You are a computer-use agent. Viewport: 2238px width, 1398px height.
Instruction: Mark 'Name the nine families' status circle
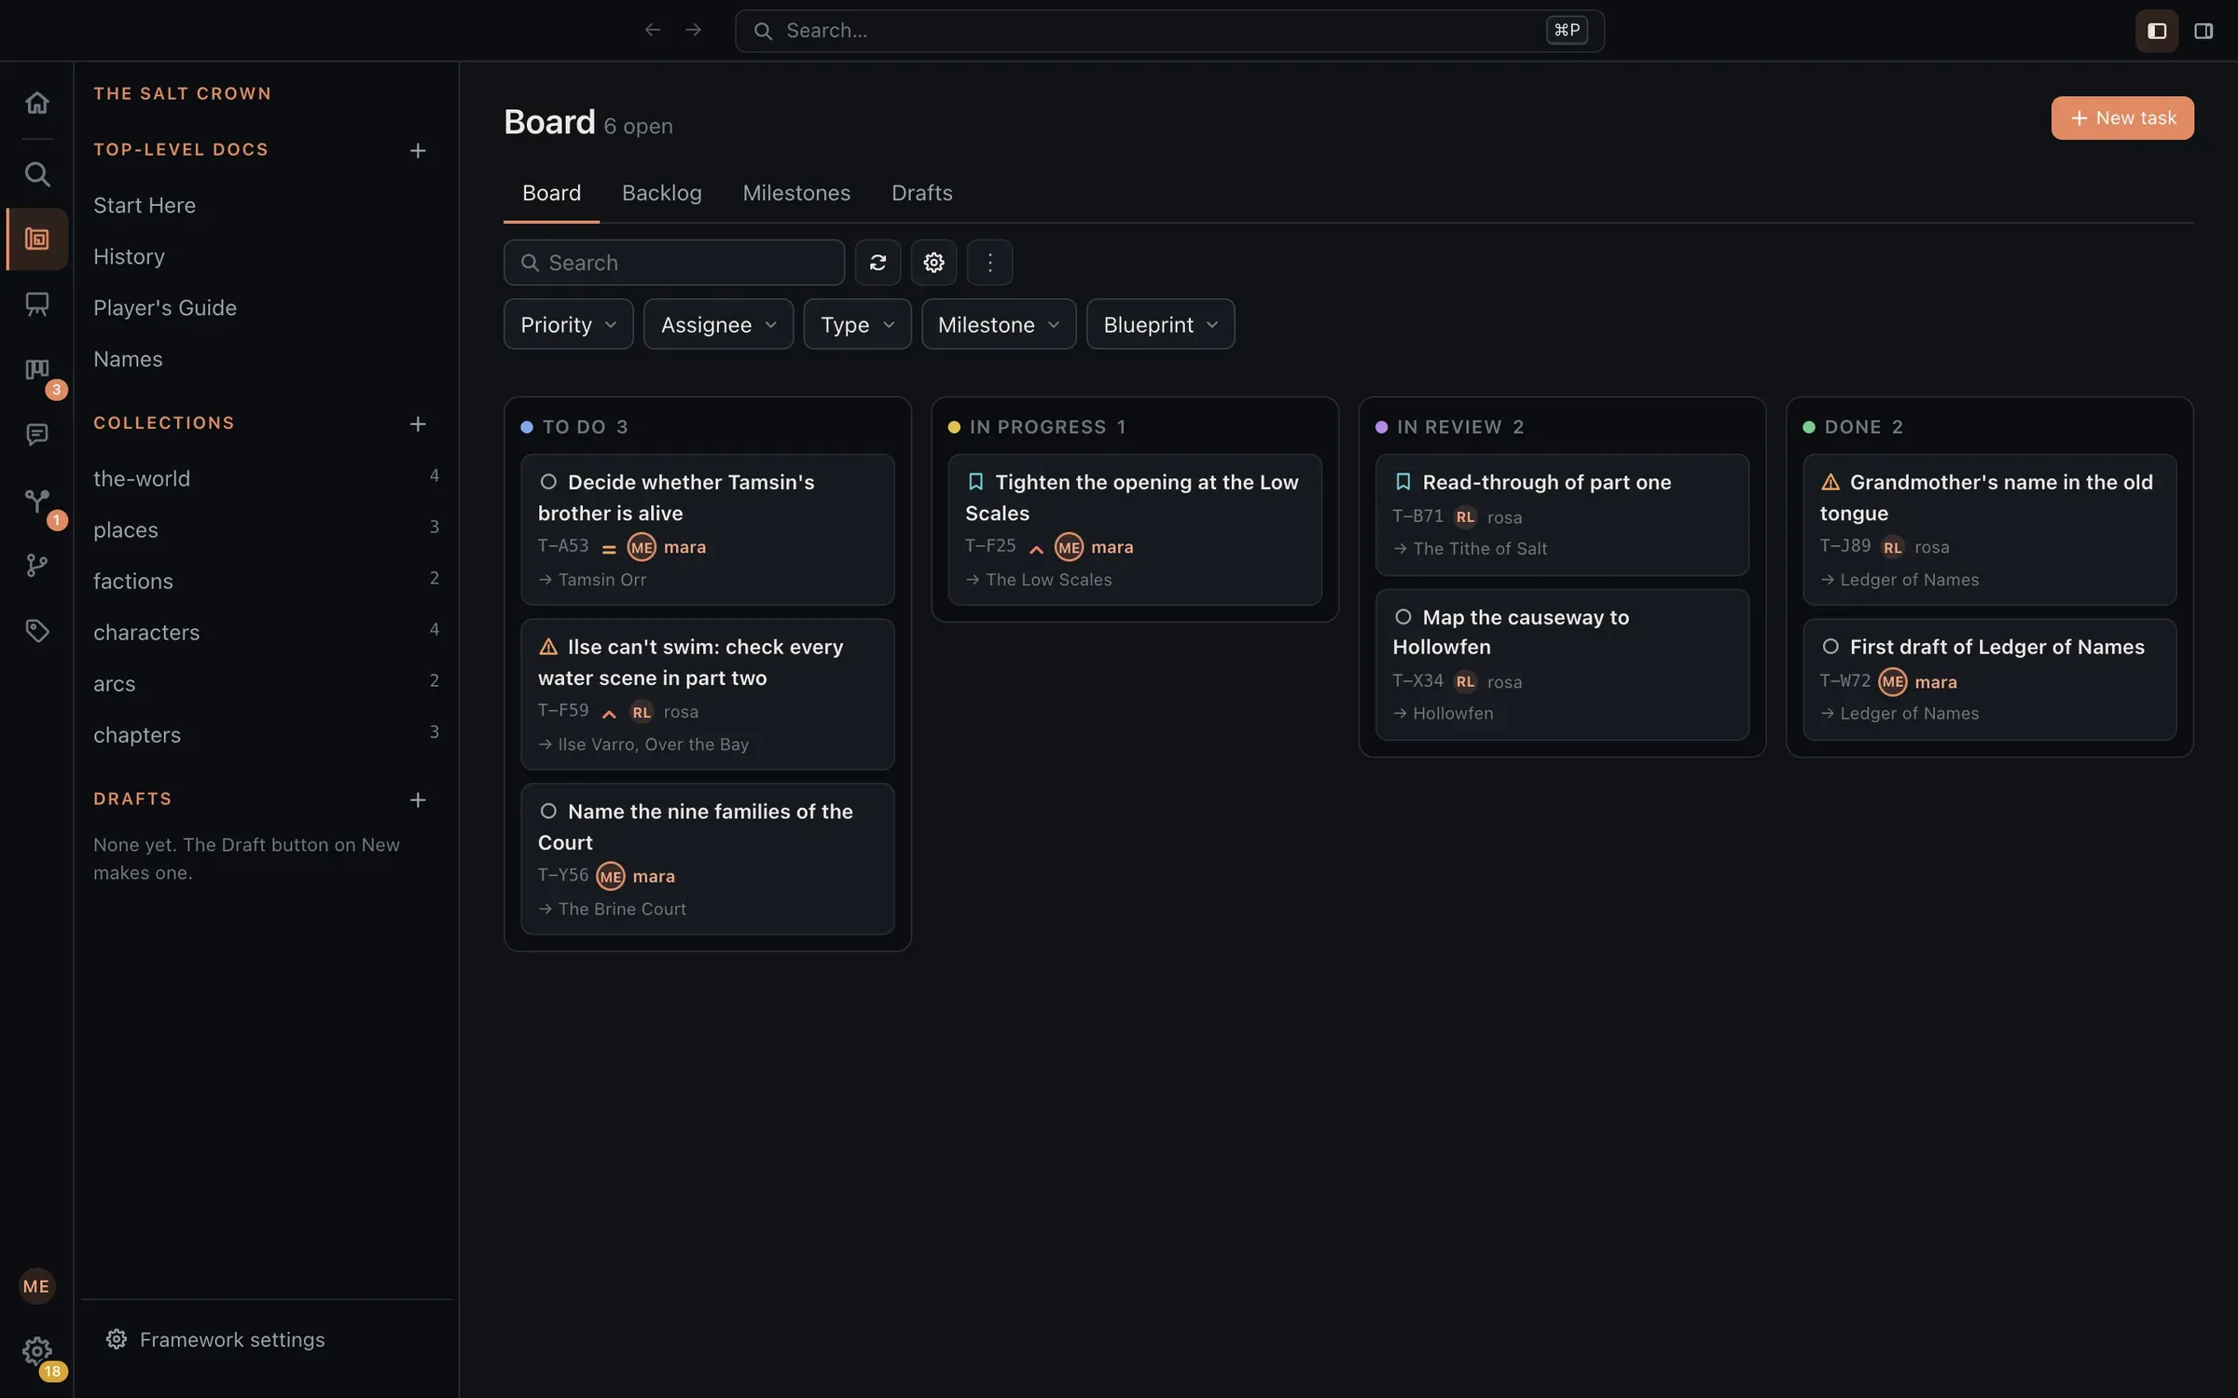[x=548, y=811]
